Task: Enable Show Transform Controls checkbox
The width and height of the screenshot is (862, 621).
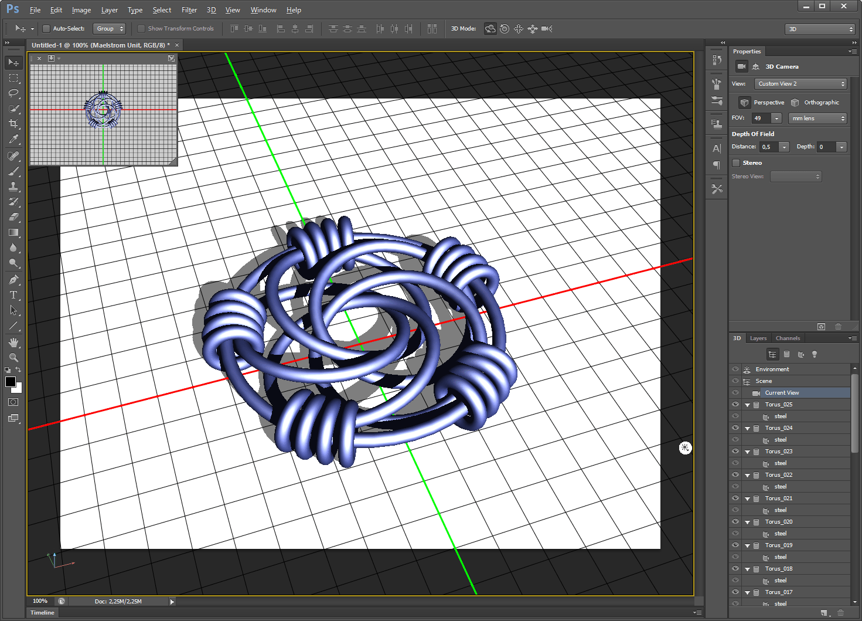Action: pyautogui.click(x=141, y=29)
